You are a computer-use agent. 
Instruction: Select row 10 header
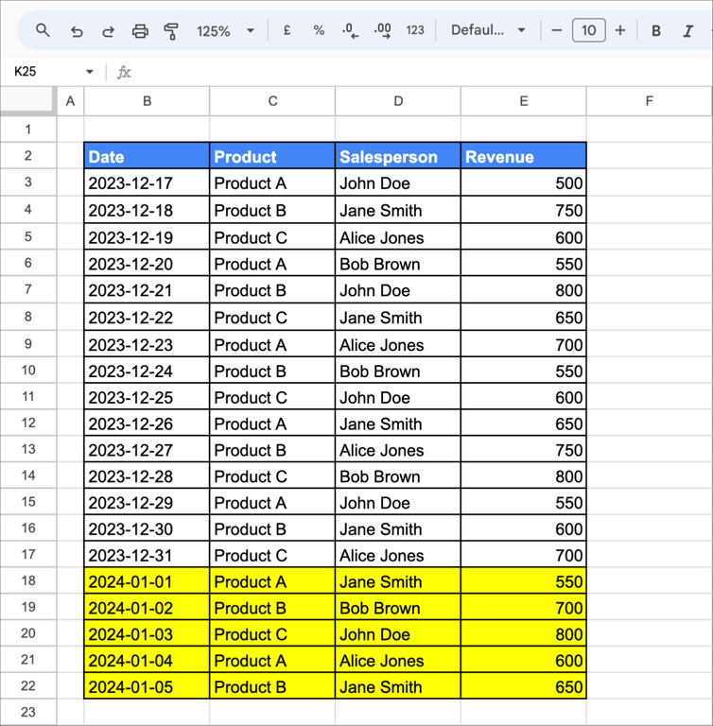[28, 370]
